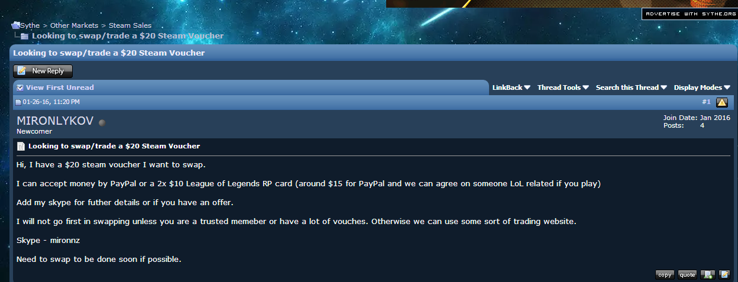Click the post status icon beside 01-26-16 date

(x=18, y=102)
